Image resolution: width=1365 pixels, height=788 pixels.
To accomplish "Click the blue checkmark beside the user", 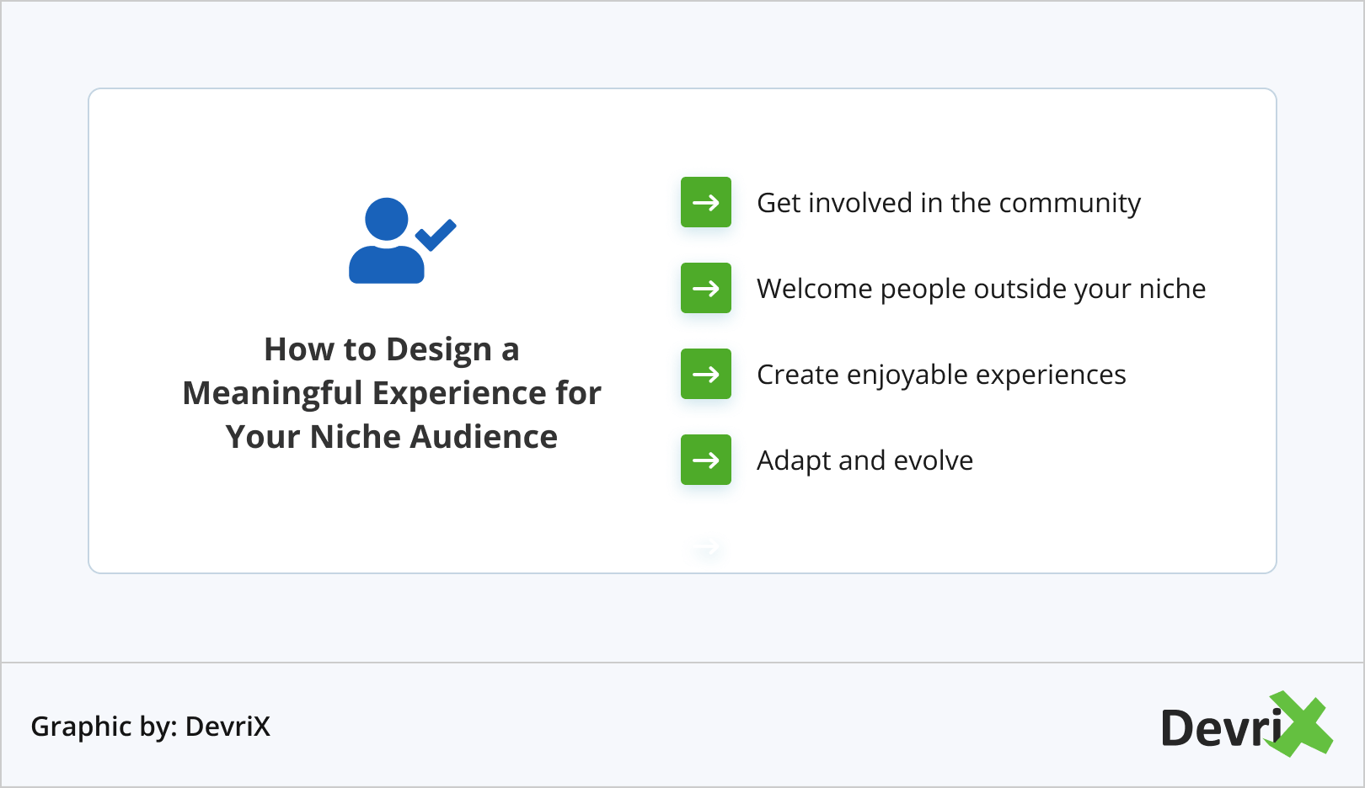I will click(436, 235).
